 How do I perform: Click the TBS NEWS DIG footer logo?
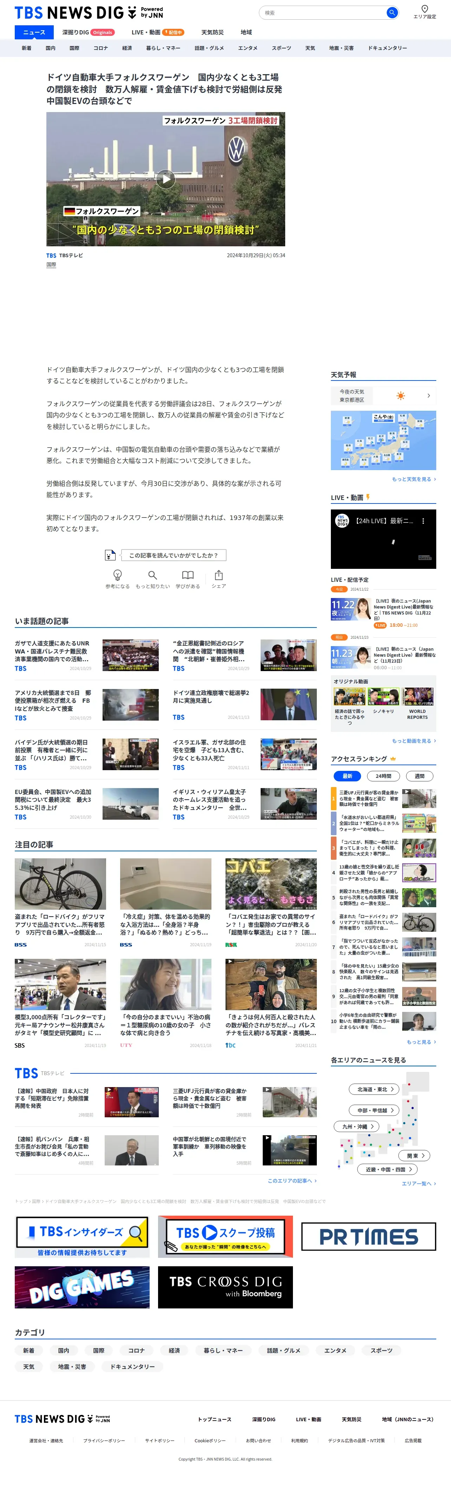(x=62, y=1418)
